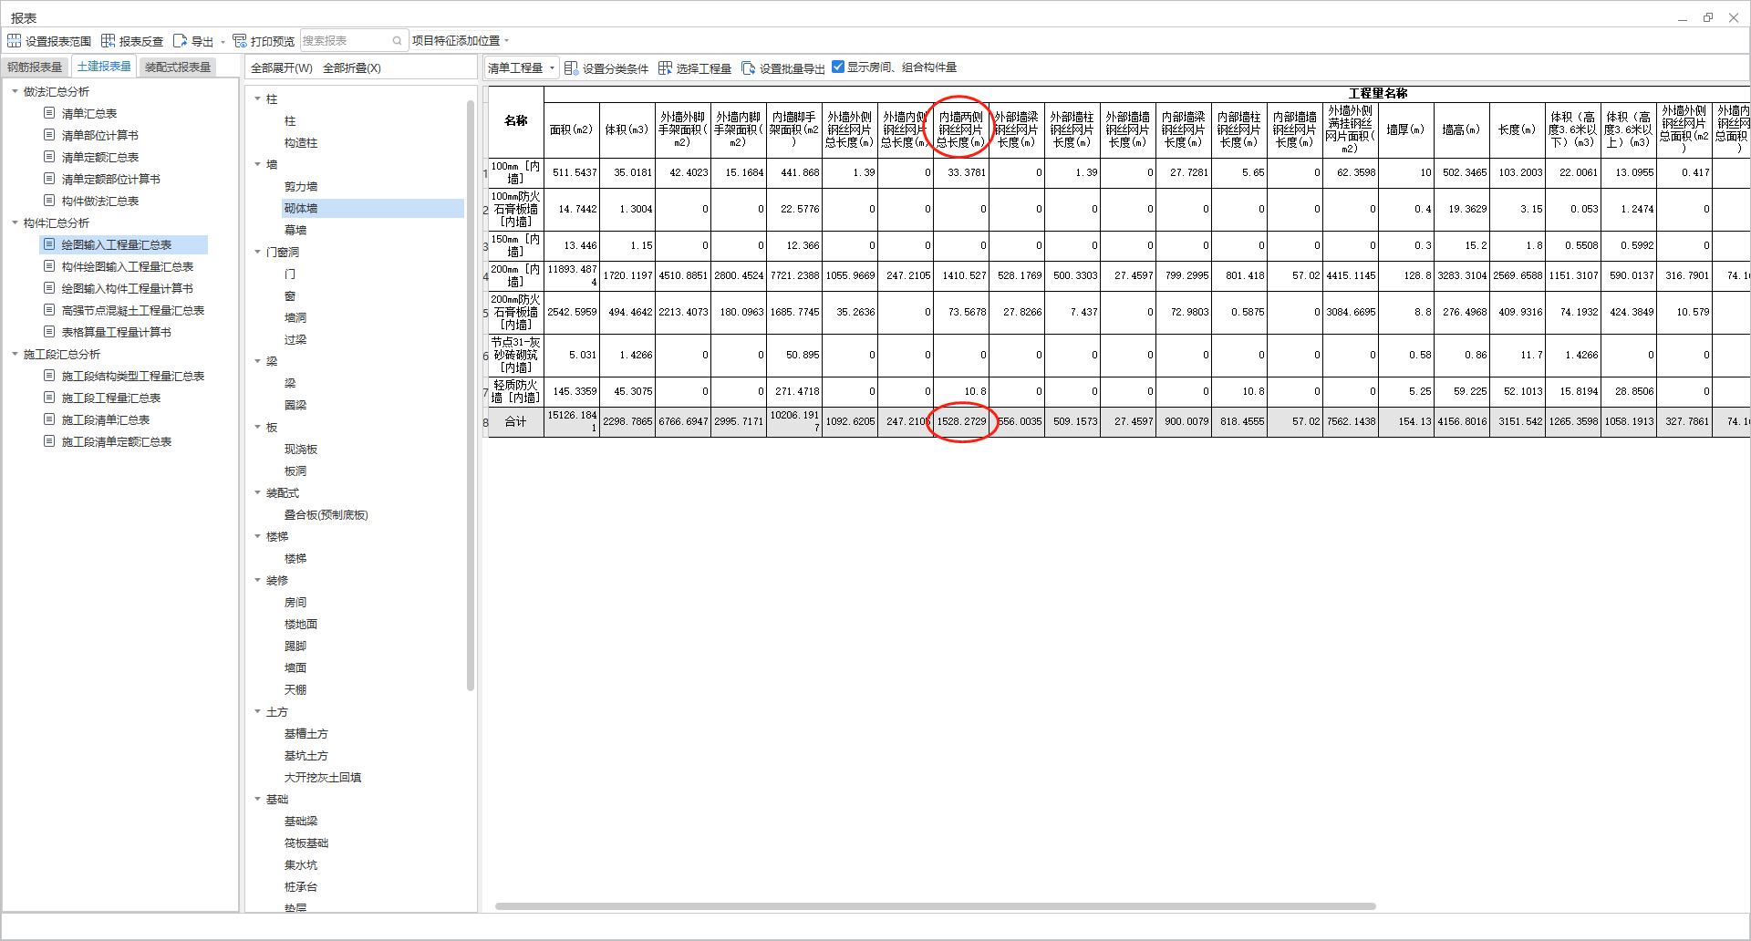Collapse the 构件汇总分析 tree group
The height and width of the screenshot is (941, 1751).
point(15,222)
